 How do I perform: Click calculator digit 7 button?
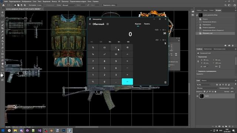[x=93, y=61]
